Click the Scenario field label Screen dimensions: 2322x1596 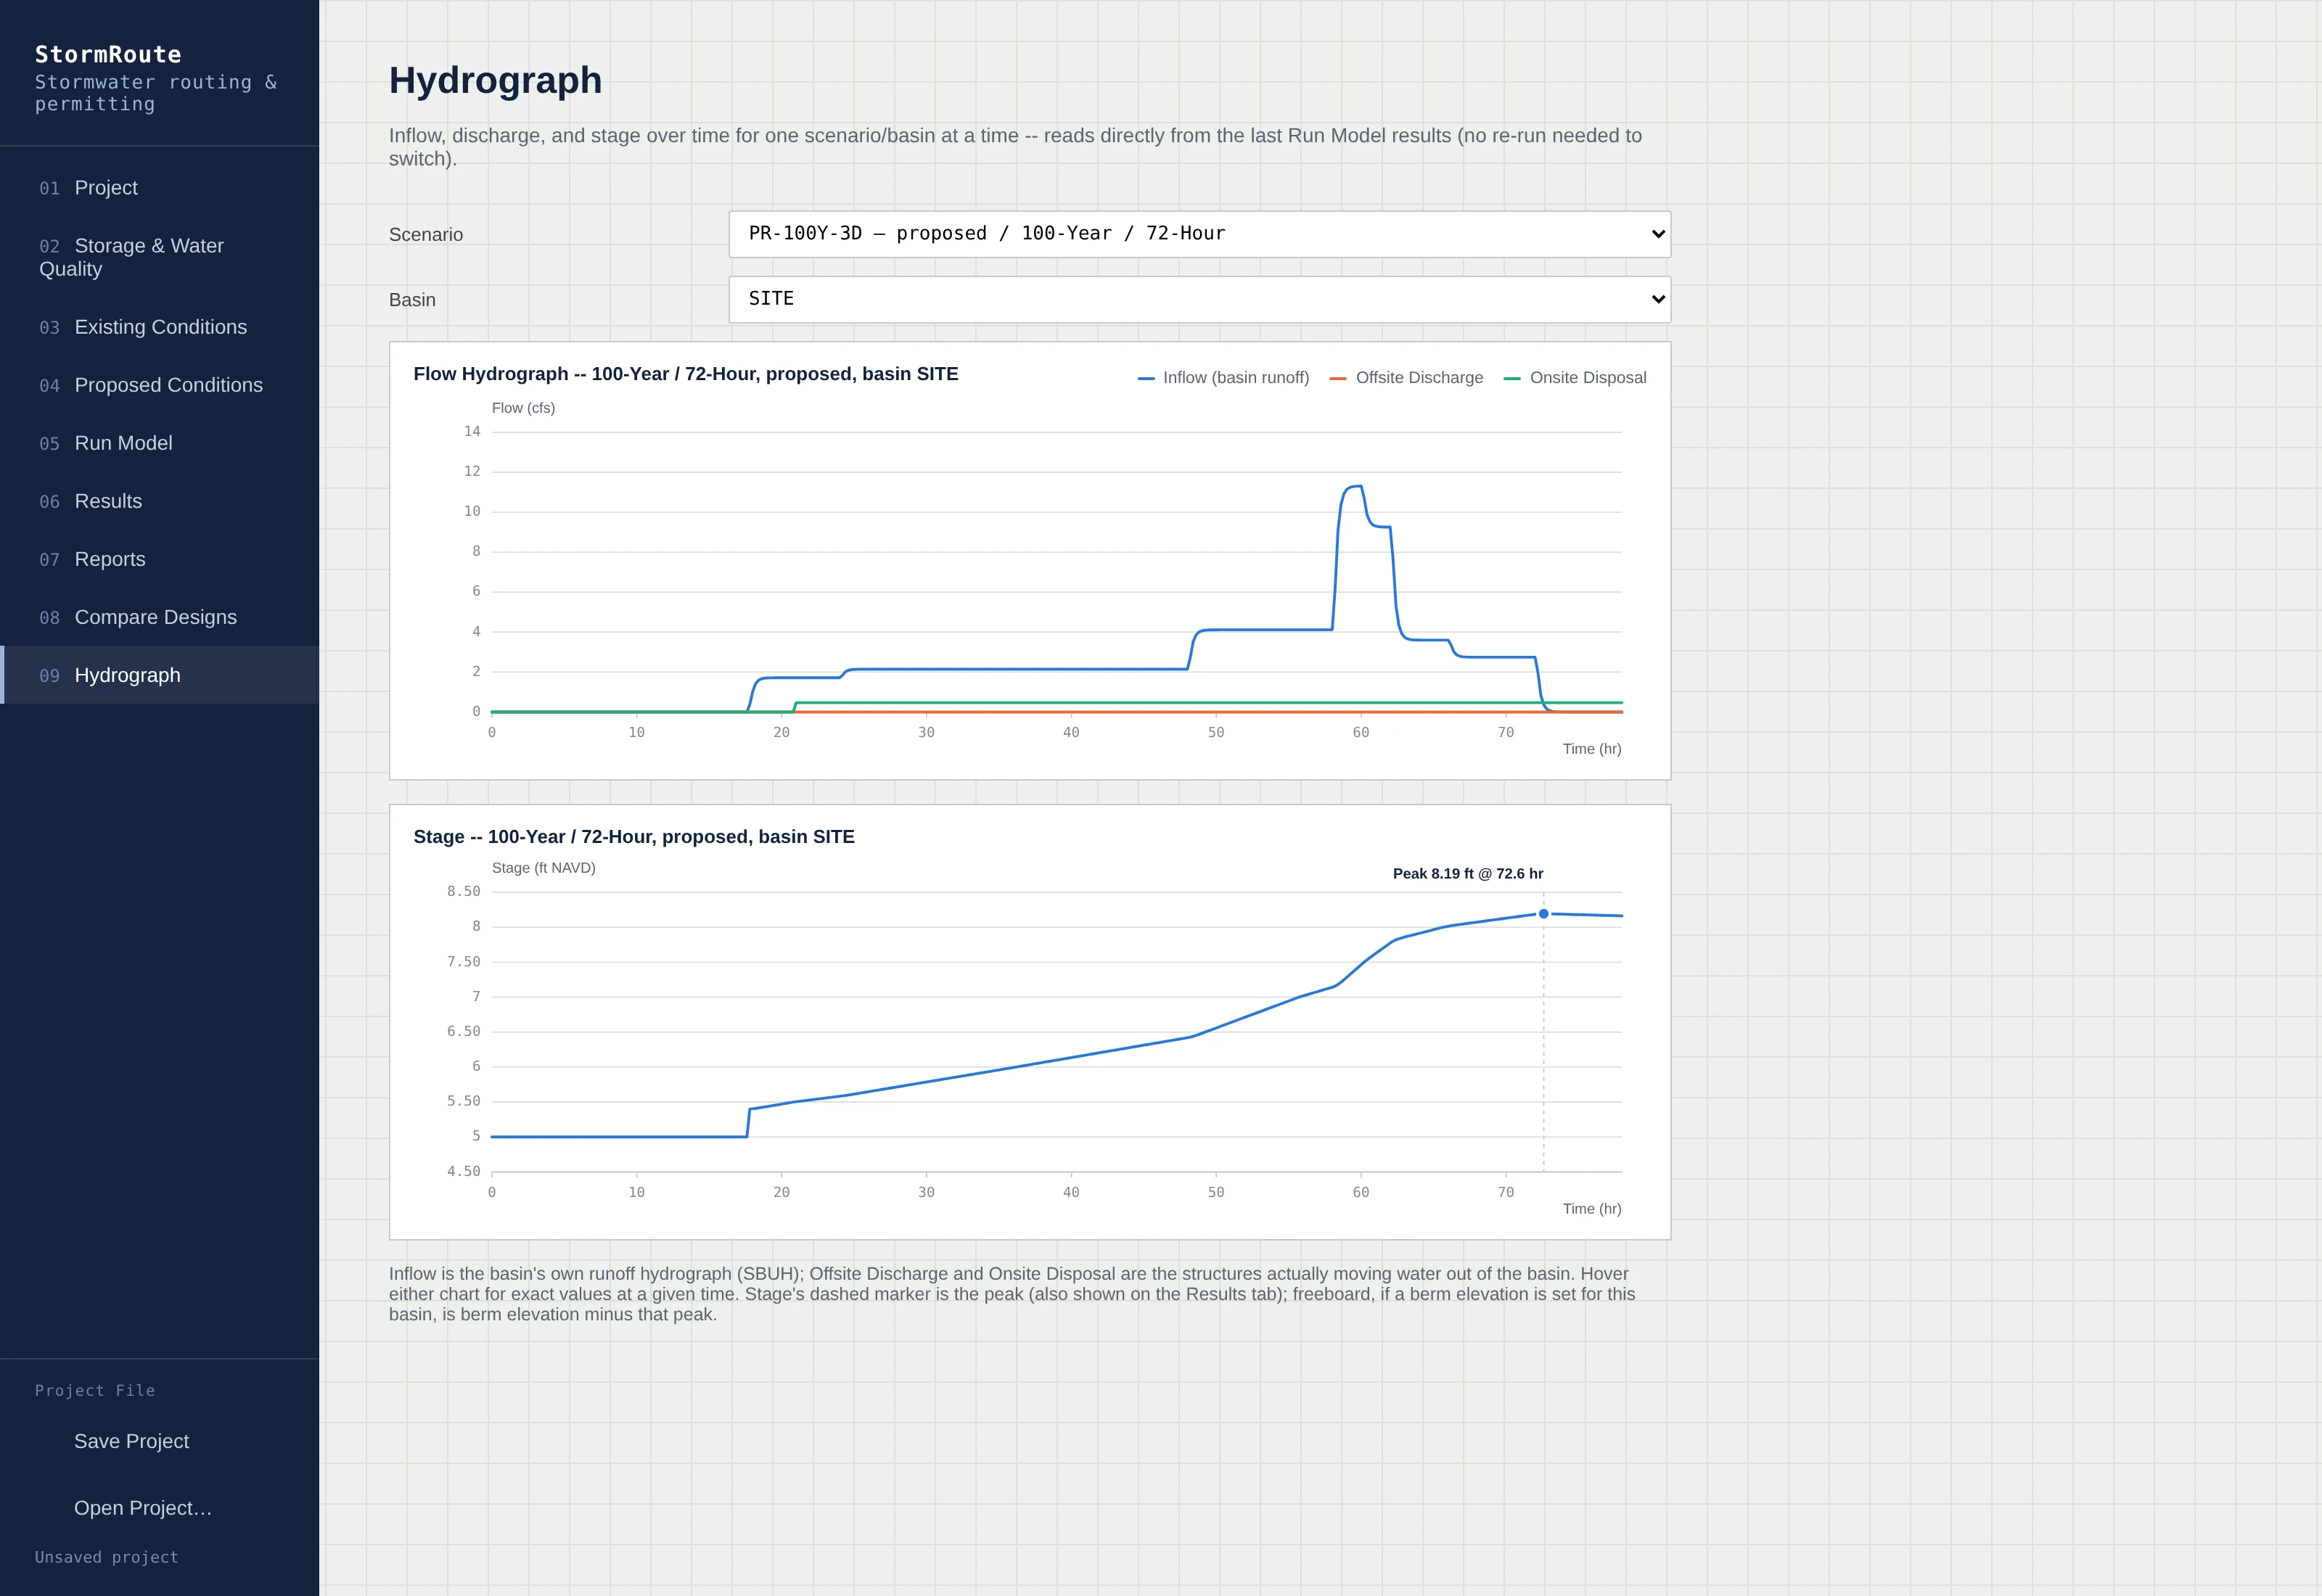pos(426,235)
